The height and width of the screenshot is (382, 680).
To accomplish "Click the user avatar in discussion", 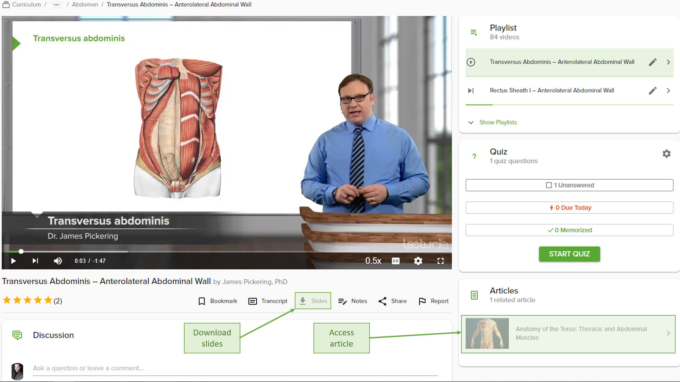I will click(x=17, y=371).
